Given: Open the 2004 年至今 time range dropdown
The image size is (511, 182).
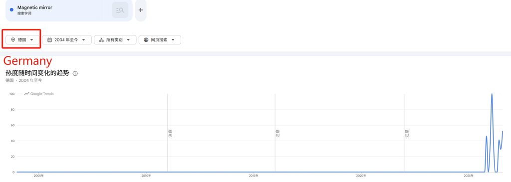Looking at the screenshot, I should coord(67,40).
